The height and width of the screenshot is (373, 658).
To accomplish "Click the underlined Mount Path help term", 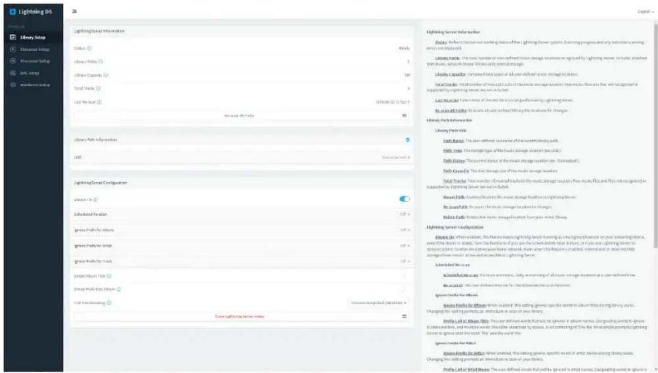I will click(454, 196).
